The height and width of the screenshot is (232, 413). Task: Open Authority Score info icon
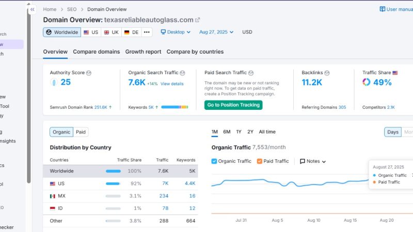point(89,73)
